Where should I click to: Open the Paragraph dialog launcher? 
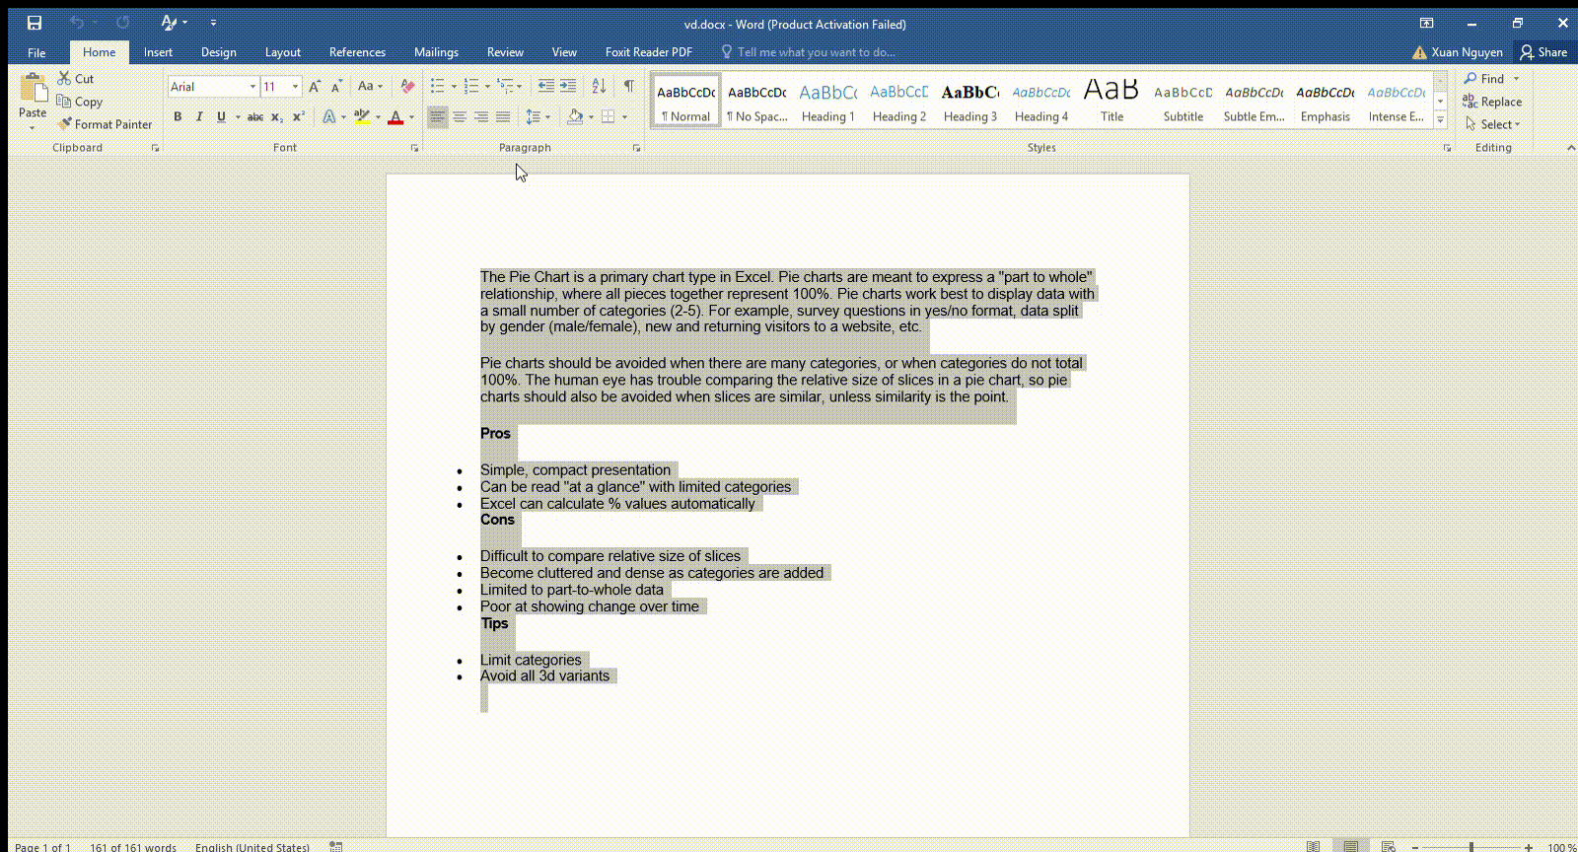636,148
